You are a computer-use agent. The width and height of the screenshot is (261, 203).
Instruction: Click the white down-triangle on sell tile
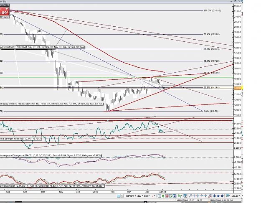point(7,9)
